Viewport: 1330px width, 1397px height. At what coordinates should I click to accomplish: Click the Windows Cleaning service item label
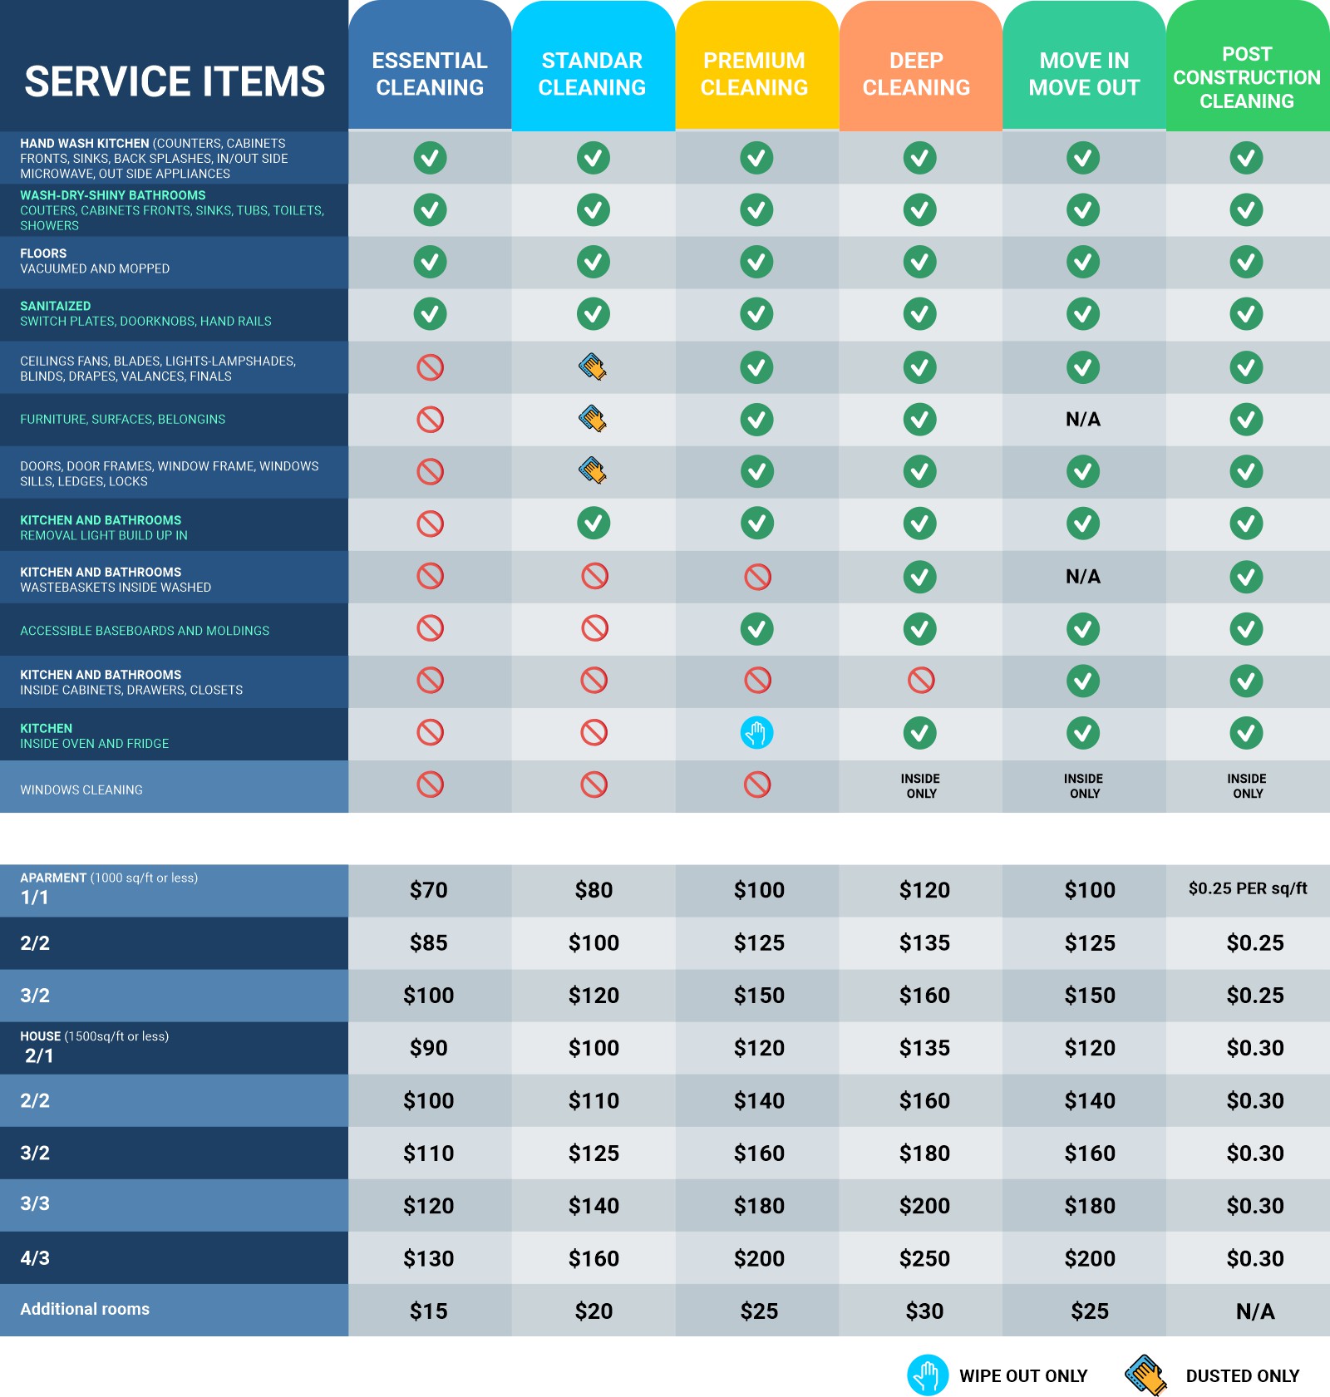81,790
